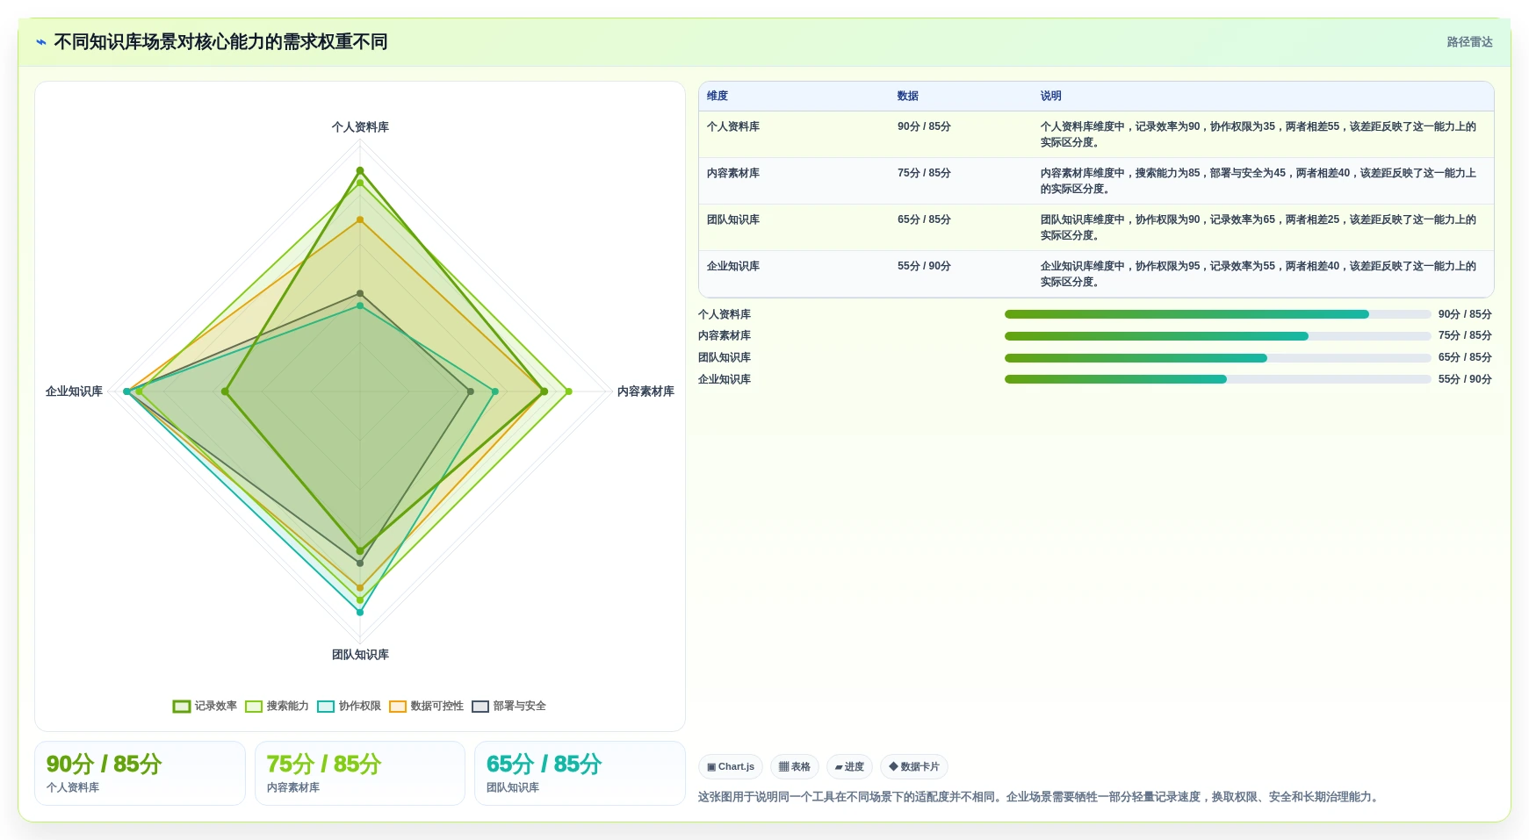
Task: Click the 90分 / 85分 data card
Action: coord(140,773)
